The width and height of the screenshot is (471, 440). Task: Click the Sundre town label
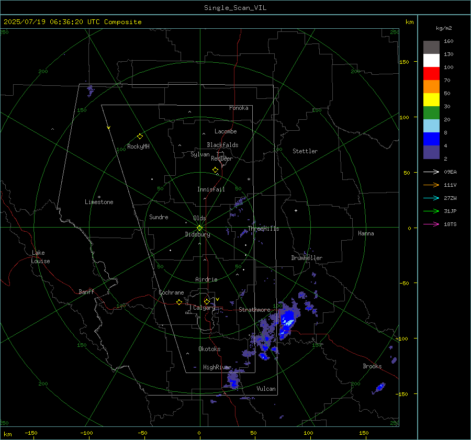point(159,217)
